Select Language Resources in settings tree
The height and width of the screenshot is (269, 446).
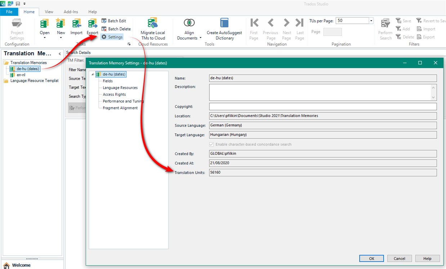point(120,88)
